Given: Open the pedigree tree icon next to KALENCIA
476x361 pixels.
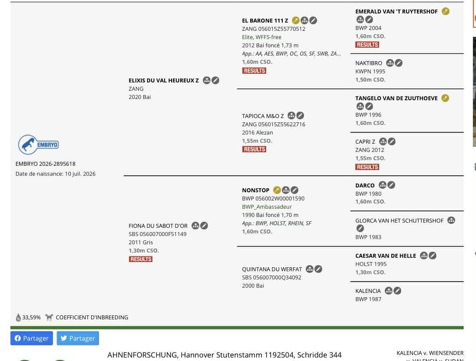Looking at the screenshot, I should pos(389,291).
